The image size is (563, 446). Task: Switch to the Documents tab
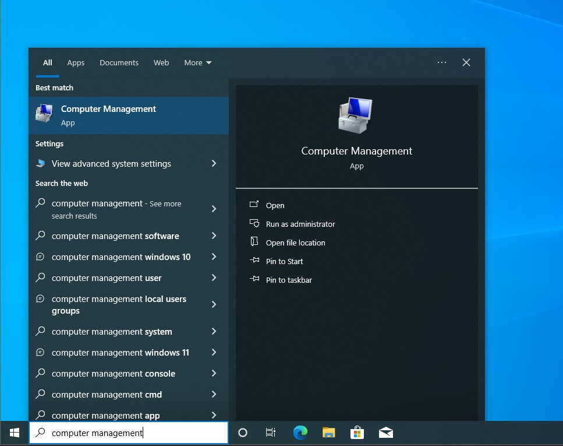(119, 62)
